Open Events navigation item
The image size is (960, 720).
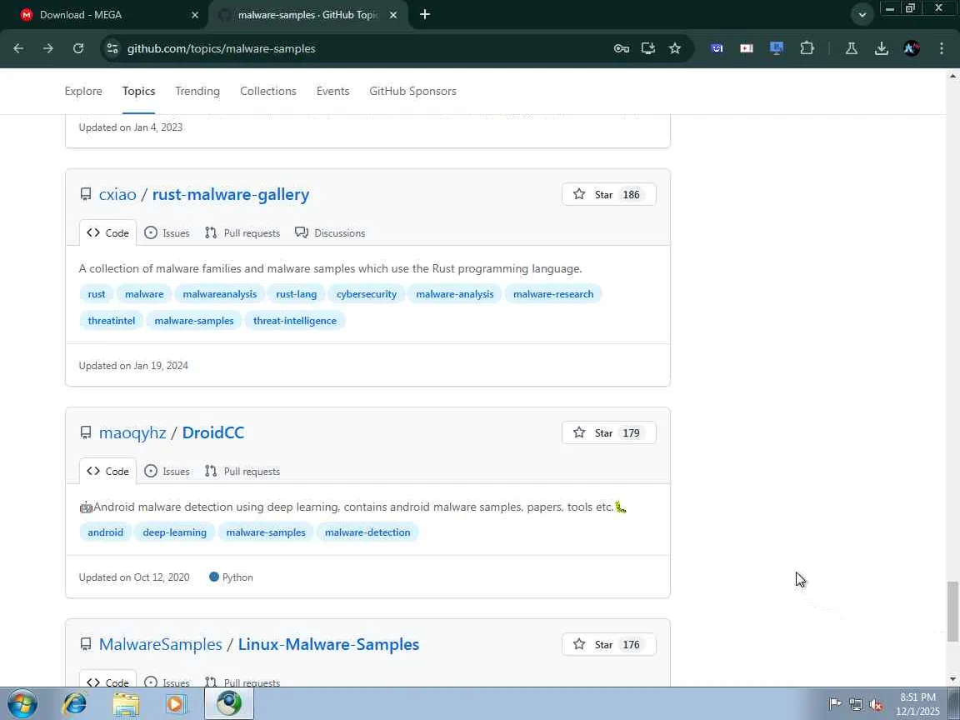[x=333, y=91]
